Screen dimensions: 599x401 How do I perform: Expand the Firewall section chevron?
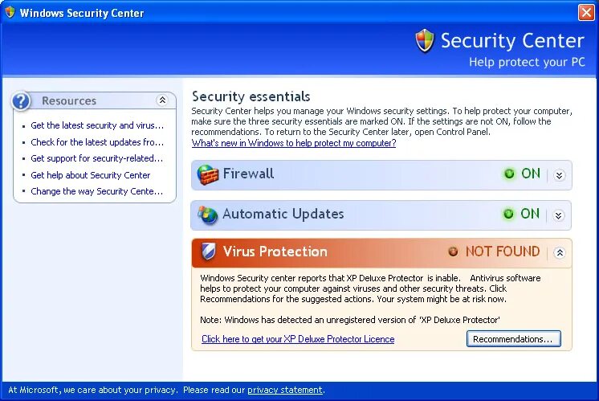click(560, 175)
